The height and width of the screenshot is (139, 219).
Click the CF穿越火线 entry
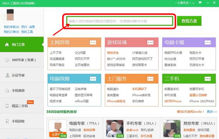tap(140, 53)
